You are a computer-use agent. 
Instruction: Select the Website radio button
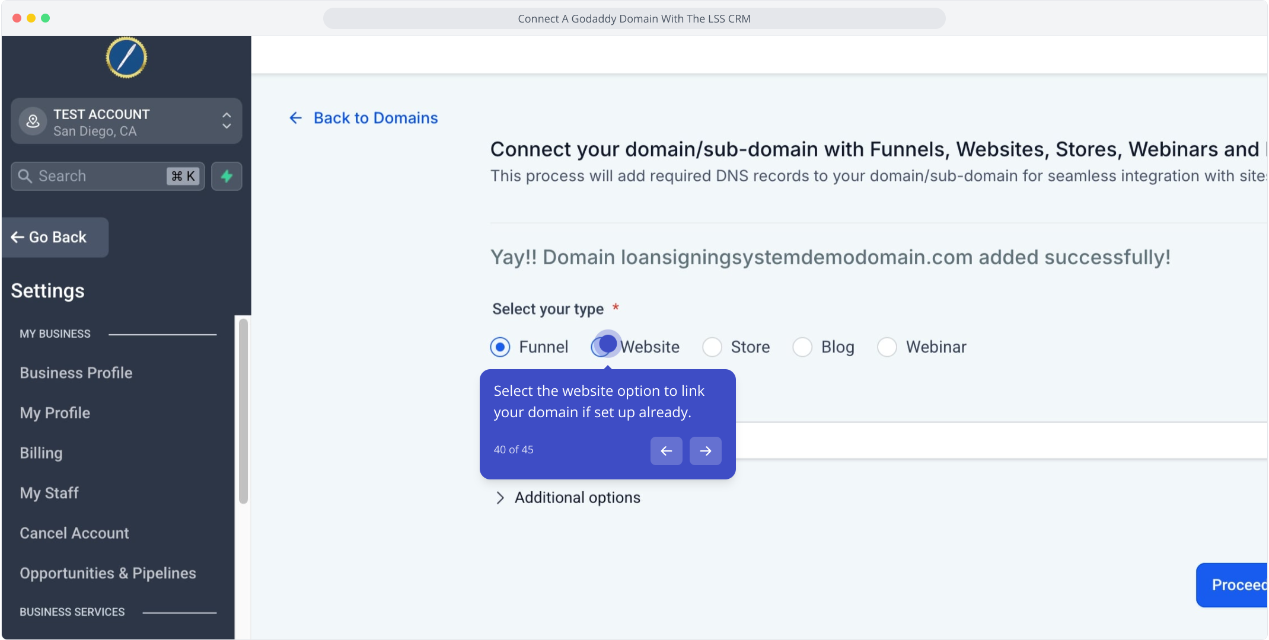pyautogui.click(x=601, y=347)
